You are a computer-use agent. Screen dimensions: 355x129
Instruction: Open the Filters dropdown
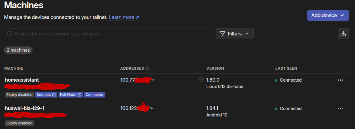click(235, 34)
